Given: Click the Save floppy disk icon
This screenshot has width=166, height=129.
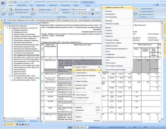Looking at the screenshot, I should [x=15, y=2].
